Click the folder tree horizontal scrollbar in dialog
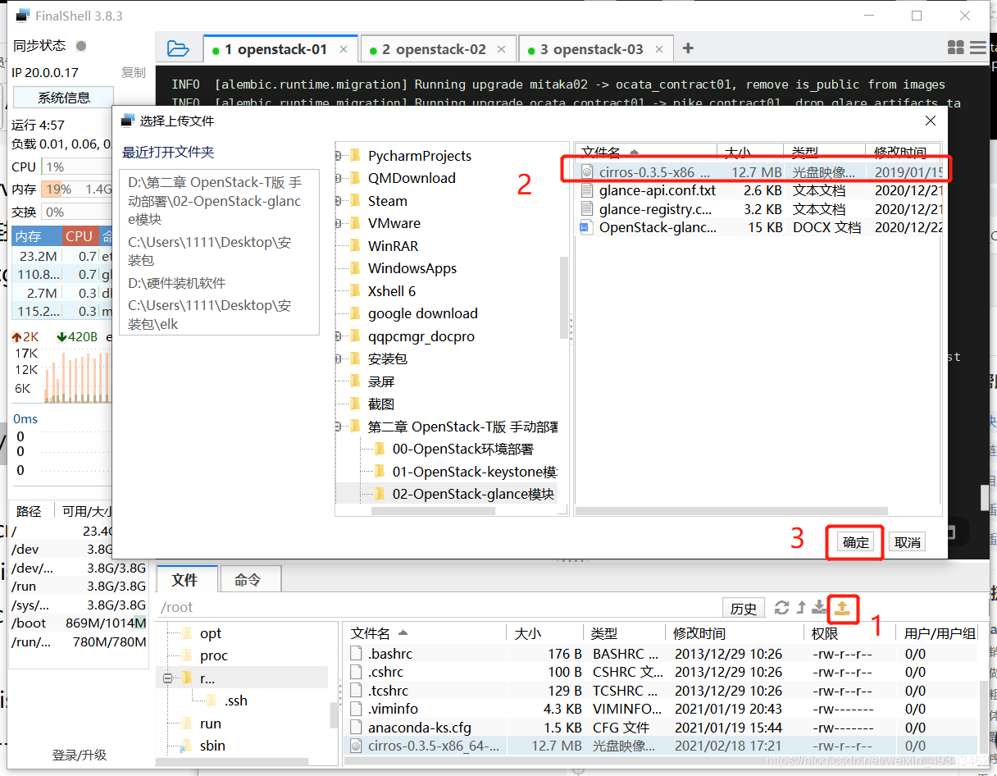997x776 pixels. coord(434,510)
